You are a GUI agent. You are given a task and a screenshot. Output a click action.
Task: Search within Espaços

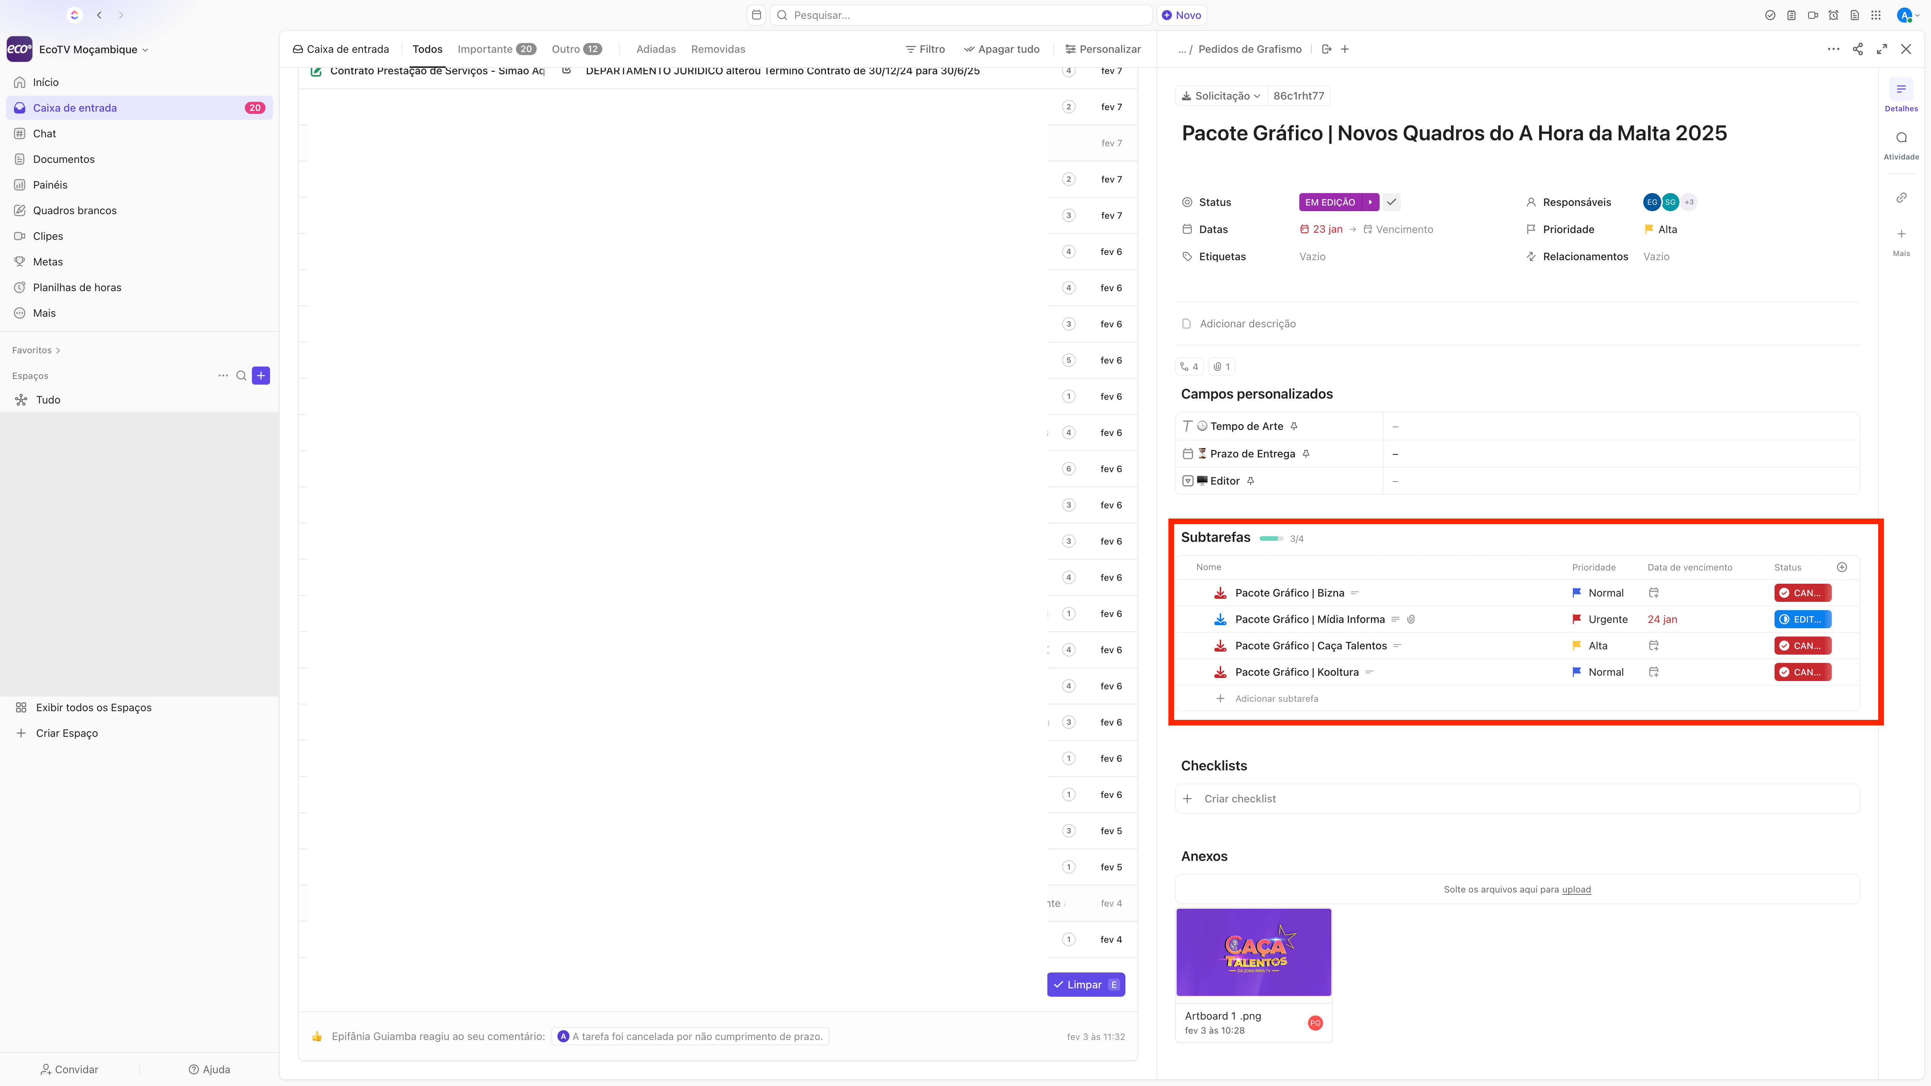click(x=241, y=376)
